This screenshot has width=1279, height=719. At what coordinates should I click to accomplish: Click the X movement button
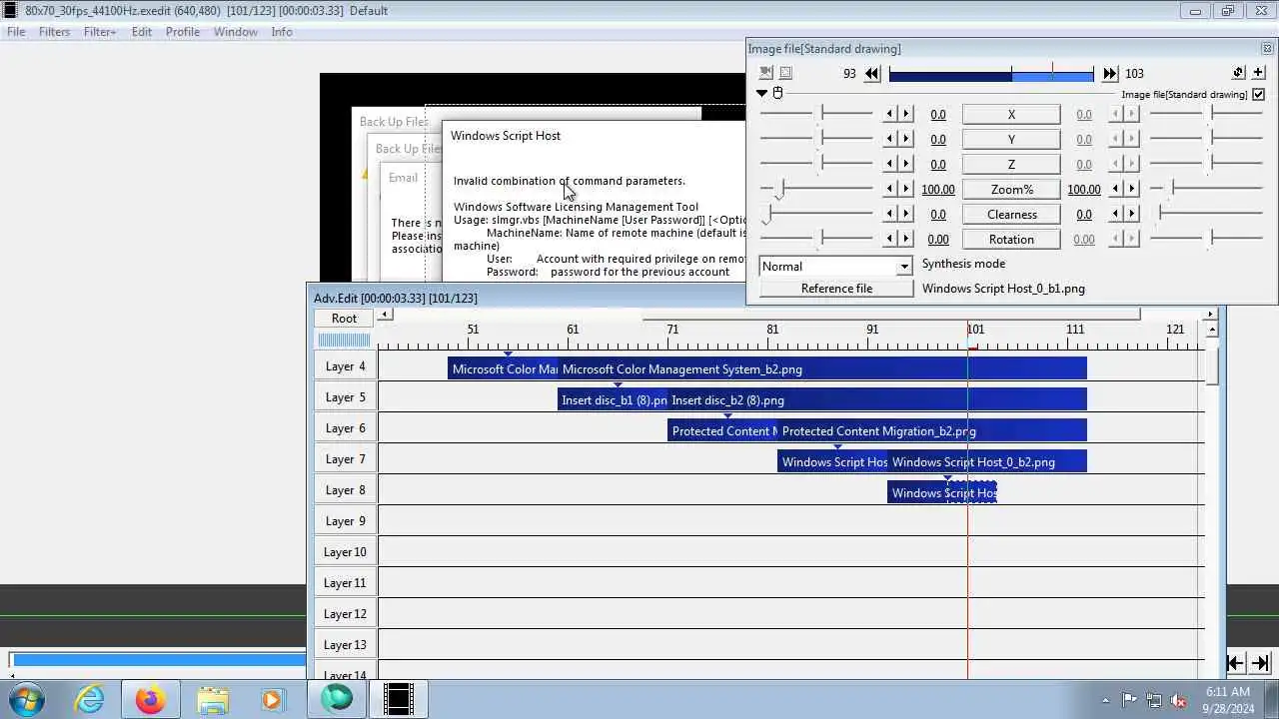tap(1011, 115)
